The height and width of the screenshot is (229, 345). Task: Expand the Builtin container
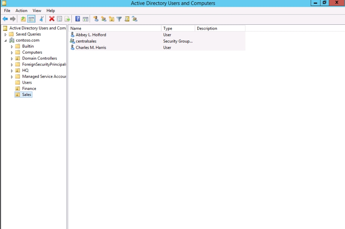(x=12, y=46)
